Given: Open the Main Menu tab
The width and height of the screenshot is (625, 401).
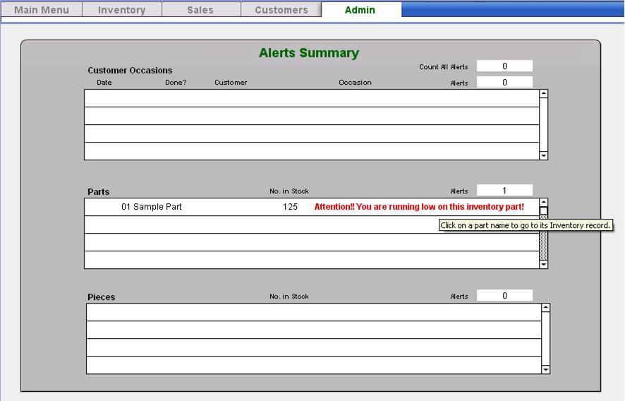Looking at the screenshot, I should 42,10.
